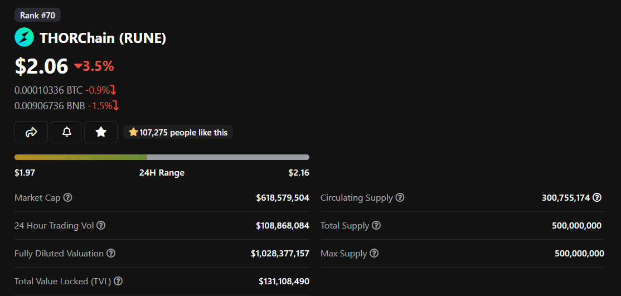Viewport: 621px width, 296px height.
Task: Click the 24H Range progress bar
Action: click(x=162, y=157)
